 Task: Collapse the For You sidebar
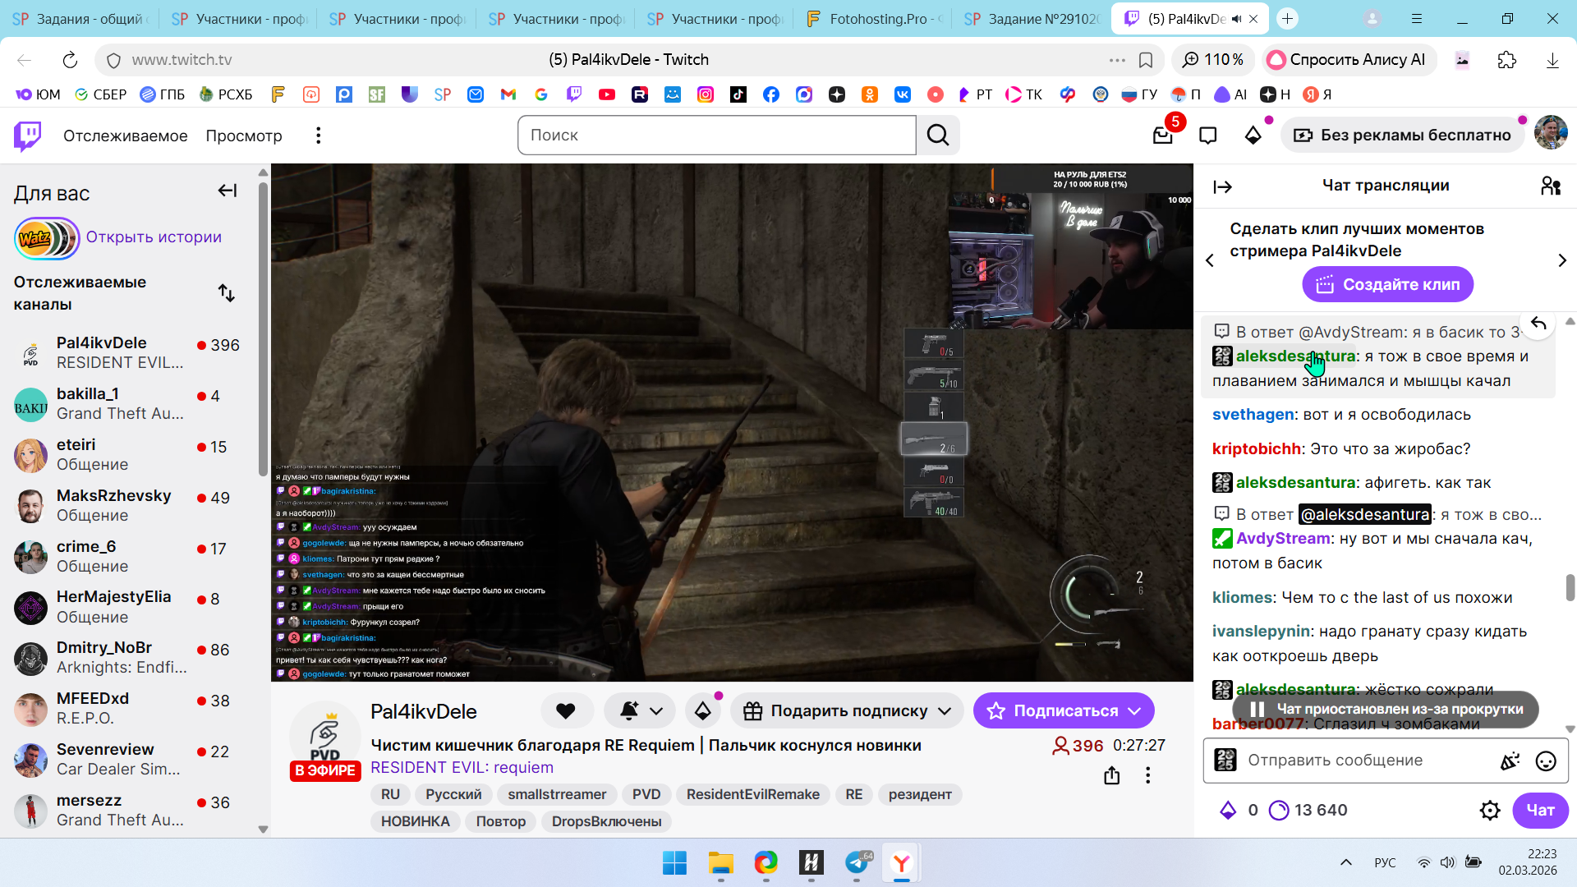228,191
